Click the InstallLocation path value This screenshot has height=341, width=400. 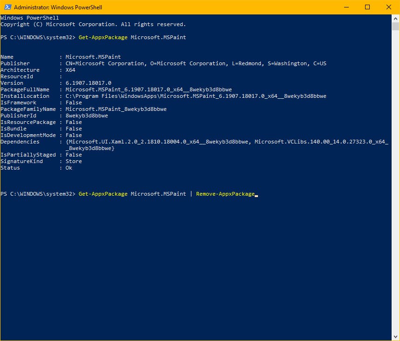tap(196, 96)
